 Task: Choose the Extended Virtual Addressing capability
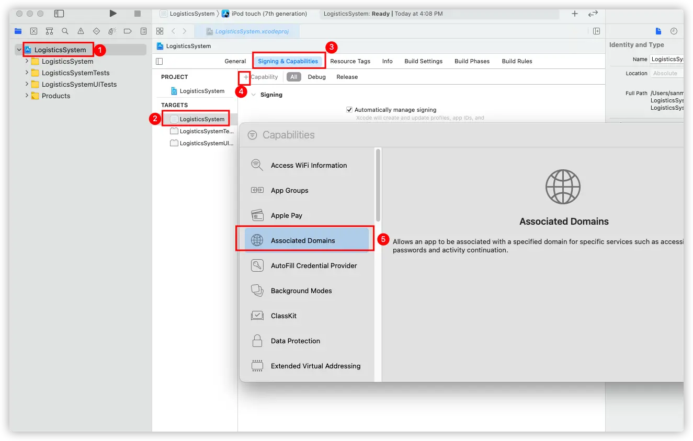(307, 366)
